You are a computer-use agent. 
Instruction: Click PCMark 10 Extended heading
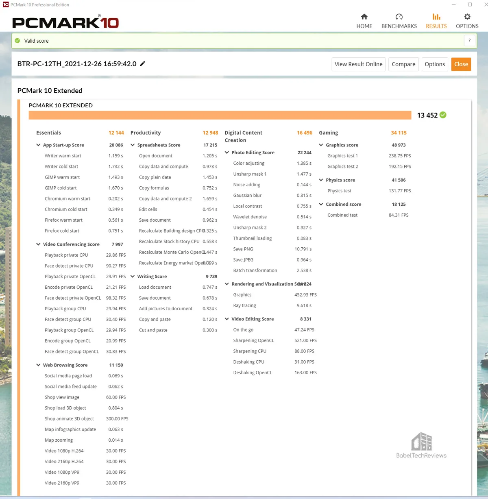pos(50,91)
